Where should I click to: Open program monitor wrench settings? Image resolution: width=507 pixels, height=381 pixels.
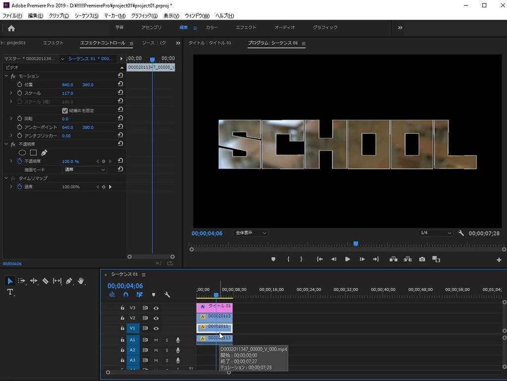pyautogui.click(x=461, y=233)
